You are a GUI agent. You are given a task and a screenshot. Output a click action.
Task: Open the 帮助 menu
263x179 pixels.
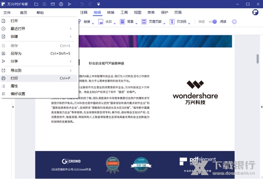40,13
